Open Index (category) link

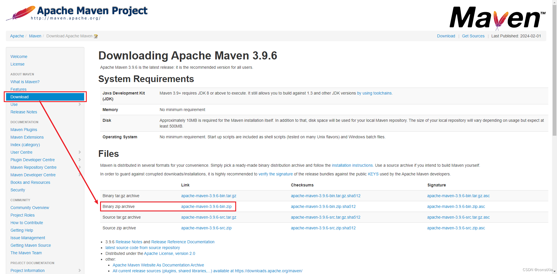(25, 145)
